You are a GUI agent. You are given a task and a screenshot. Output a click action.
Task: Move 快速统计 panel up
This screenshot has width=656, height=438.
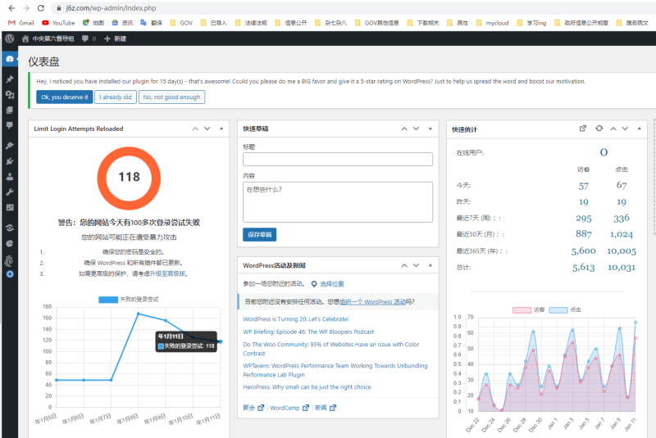(613, 129)
